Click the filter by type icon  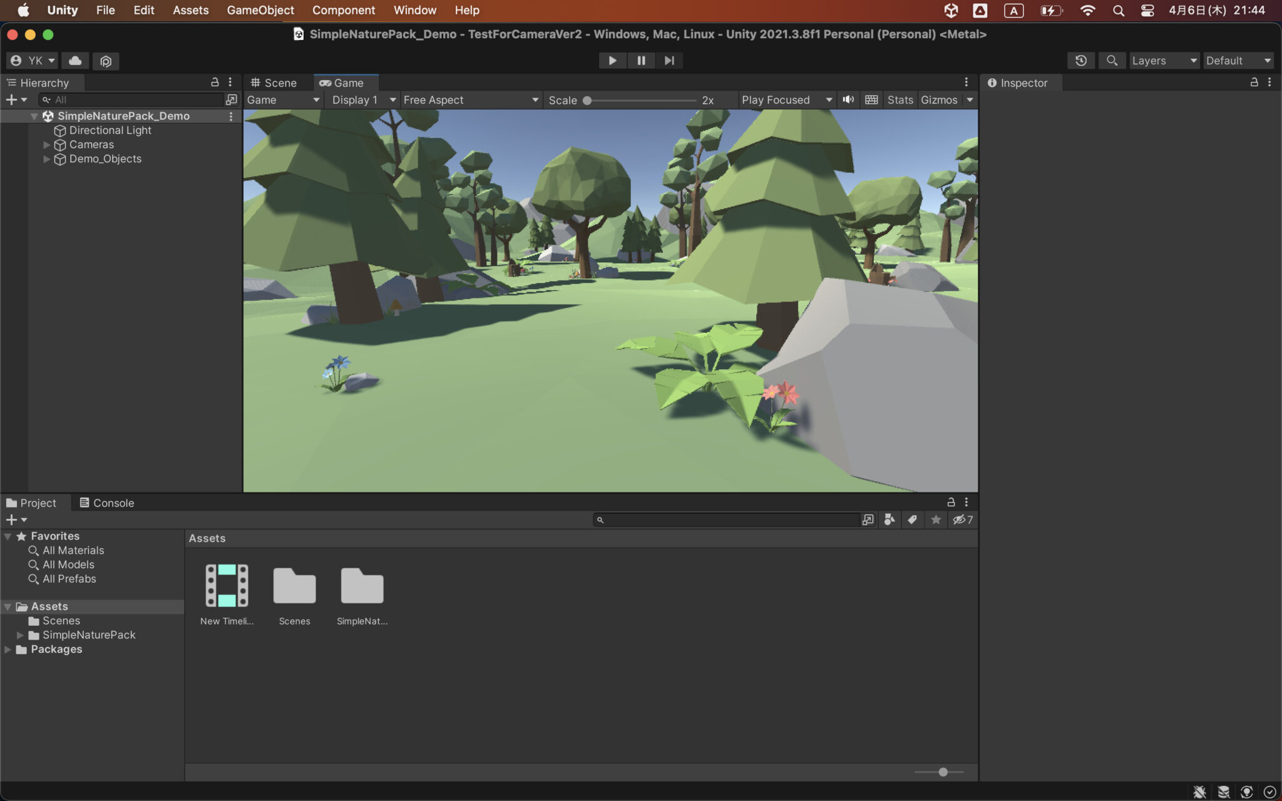pos(890,519)
